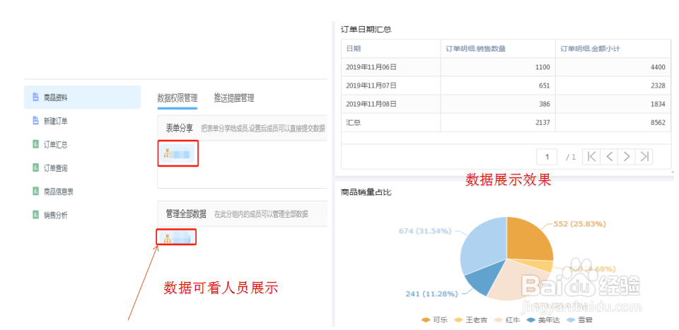Viewport: 679px width, 330px height.
Task: Click the 8562 total amount cell
Action: pos(613,122)
